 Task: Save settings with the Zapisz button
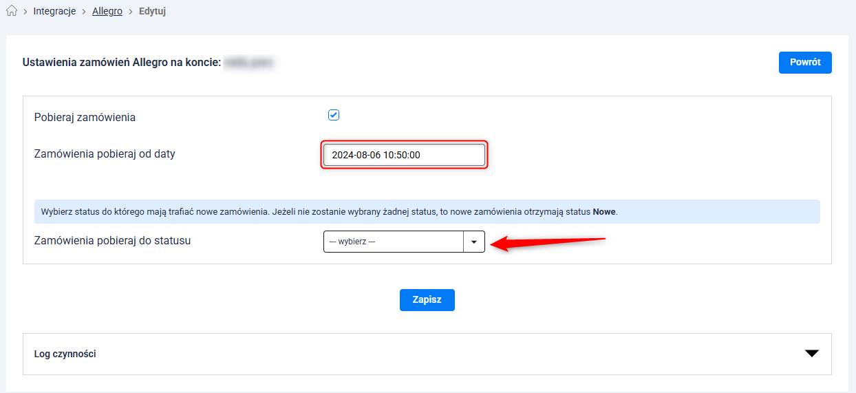(x=427, y=300)
